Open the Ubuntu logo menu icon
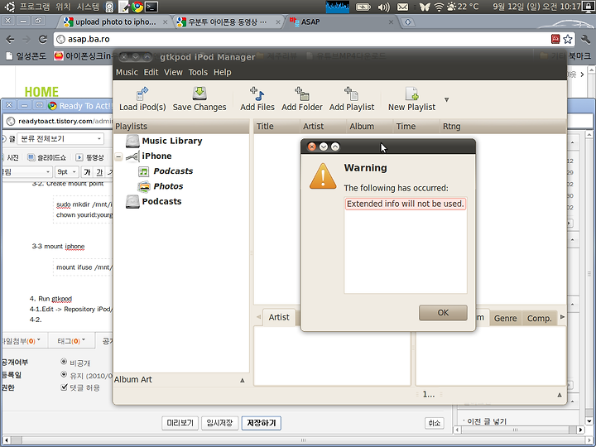Screen dimensions: 596x447 [x=10, y=7]
